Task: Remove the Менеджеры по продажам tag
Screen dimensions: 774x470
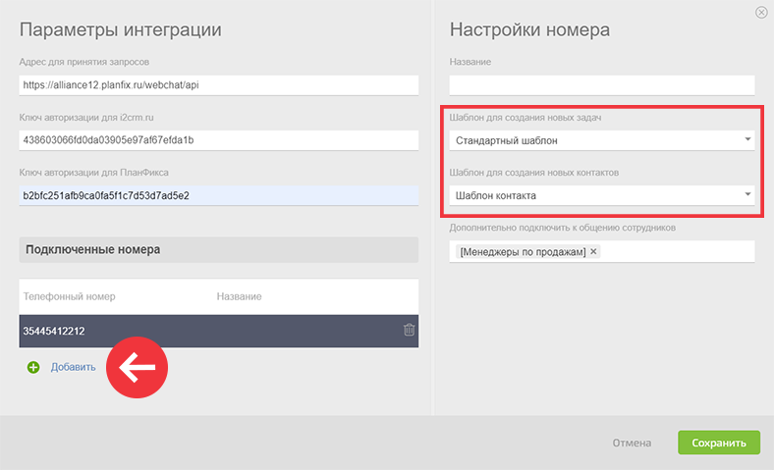Action: pos(593,251)
